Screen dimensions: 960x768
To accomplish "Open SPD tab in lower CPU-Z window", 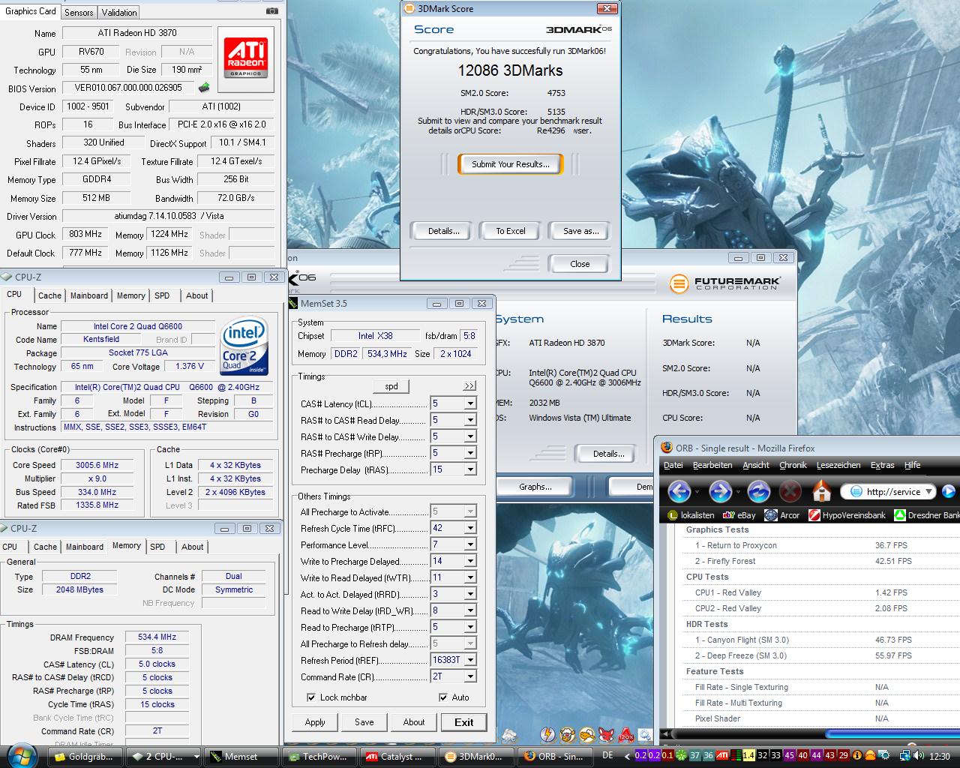I will [x=157, y=547].
